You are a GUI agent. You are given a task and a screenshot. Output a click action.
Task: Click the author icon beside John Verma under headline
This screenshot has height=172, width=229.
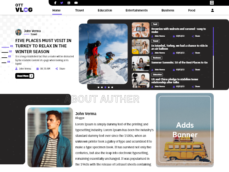16,68
